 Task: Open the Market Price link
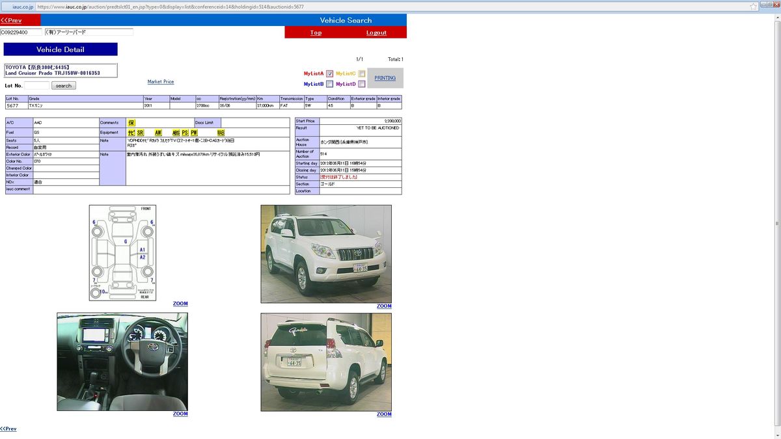pos(161,82)
